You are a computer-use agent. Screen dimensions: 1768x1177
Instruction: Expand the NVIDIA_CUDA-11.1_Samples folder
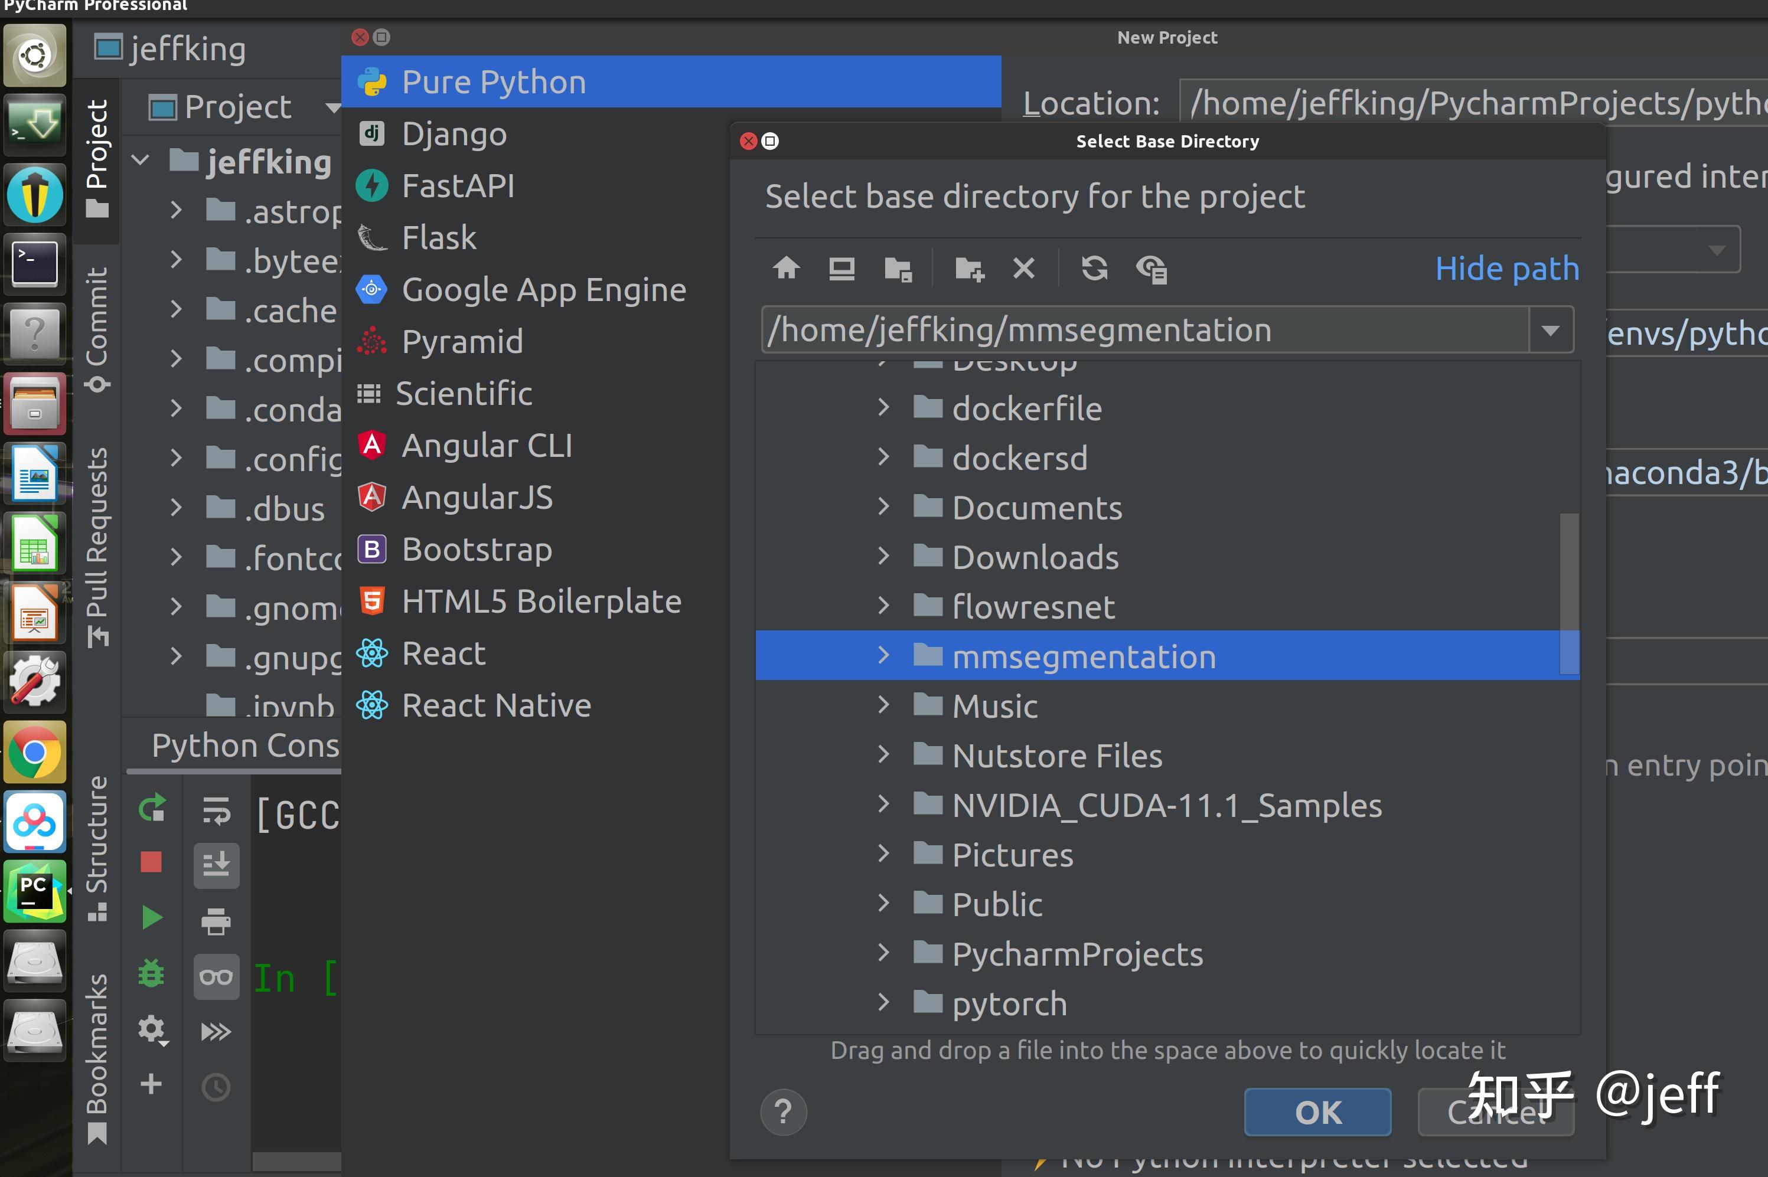pyautogui.click(x=883, y=805)
